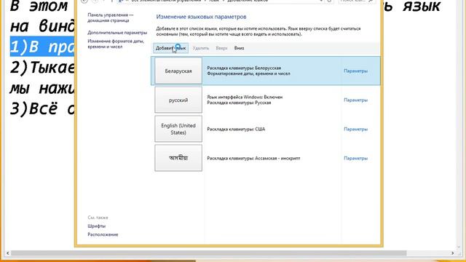Click the text "Раскладка клавиатуры: США"
The height and width of the screenshot is (262, 466).
pos(236,130)
